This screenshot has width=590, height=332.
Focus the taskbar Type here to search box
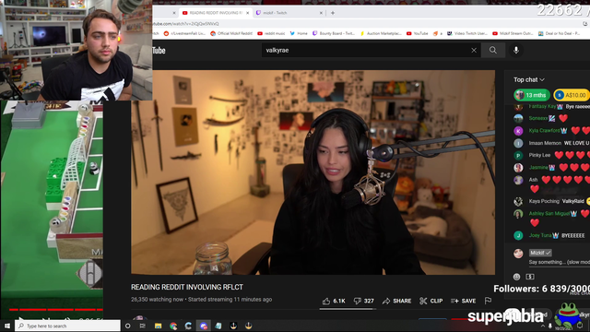67,326
